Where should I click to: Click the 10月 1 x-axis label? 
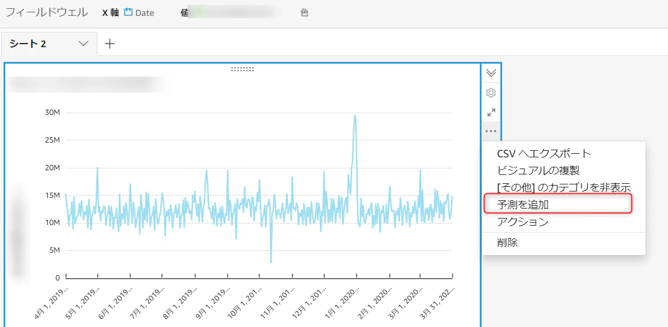click(244, 303)
